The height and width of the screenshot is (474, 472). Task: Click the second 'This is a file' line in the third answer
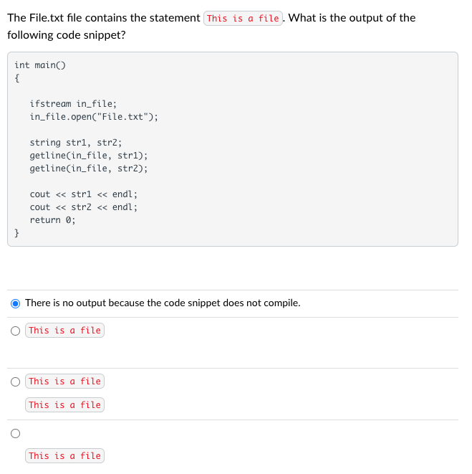click(x=64, y=405)
